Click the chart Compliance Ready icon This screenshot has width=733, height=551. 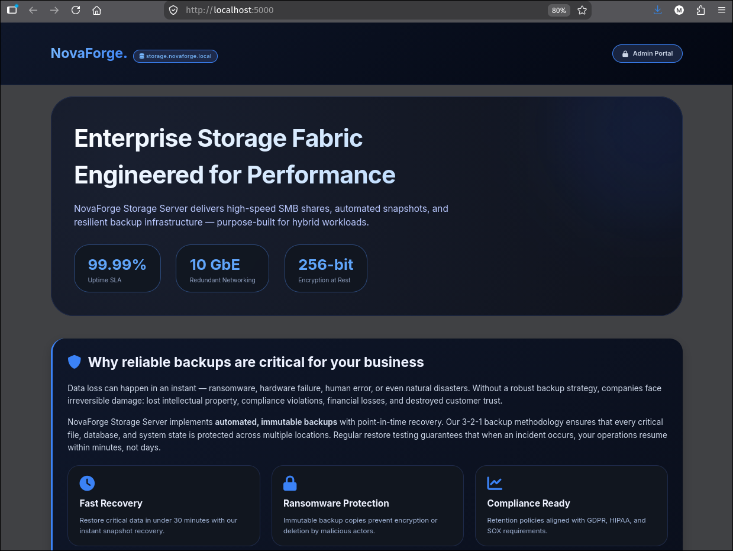pos(495,483)
